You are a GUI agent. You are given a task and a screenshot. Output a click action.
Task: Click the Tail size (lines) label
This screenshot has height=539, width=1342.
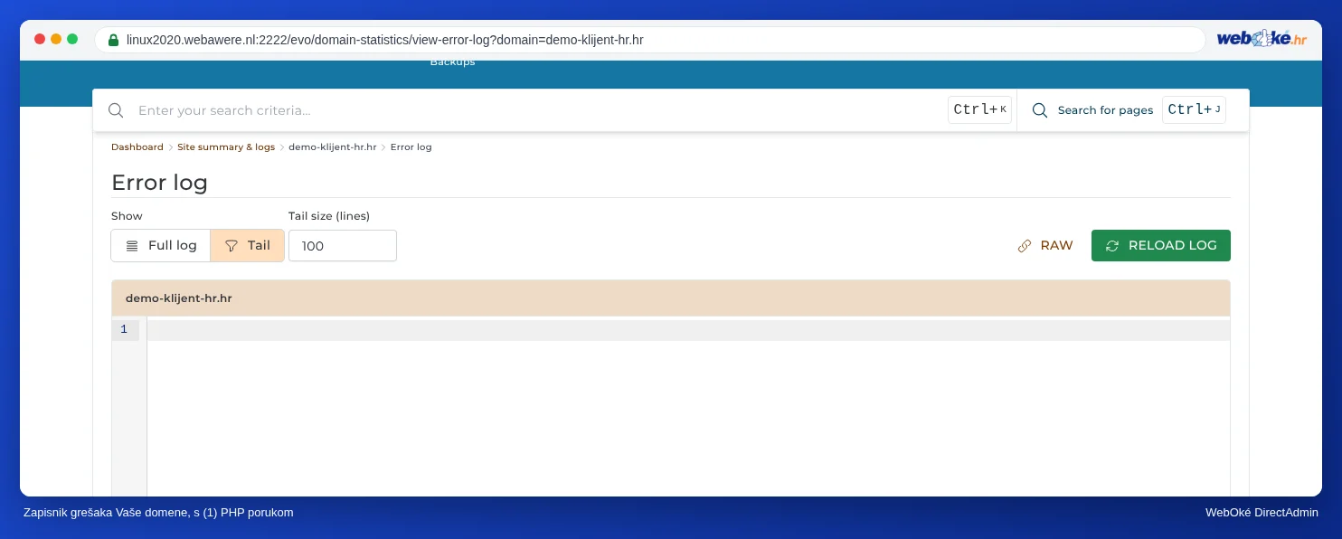(329, 216)
